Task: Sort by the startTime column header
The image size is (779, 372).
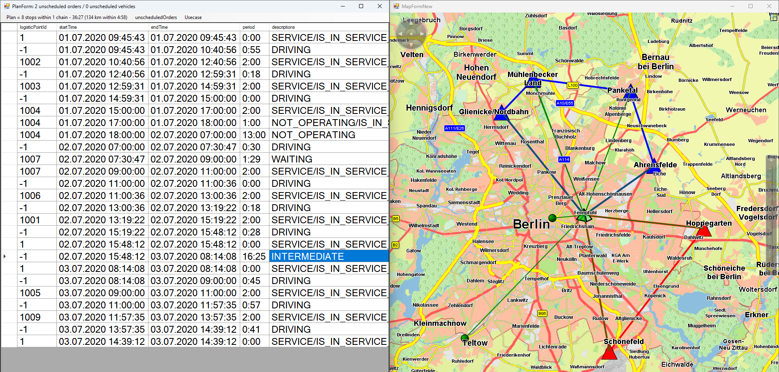Action: 68,27
